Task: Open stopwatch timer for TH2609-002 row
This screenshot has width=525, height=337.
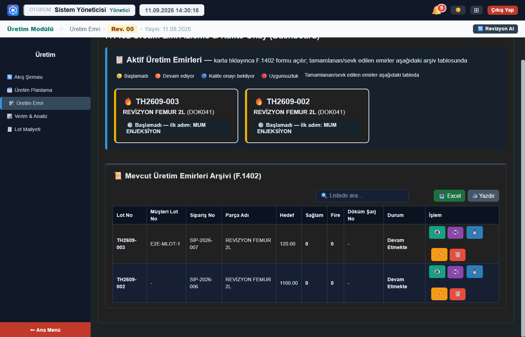Action: pyautogui.click(x=475, y=272)
